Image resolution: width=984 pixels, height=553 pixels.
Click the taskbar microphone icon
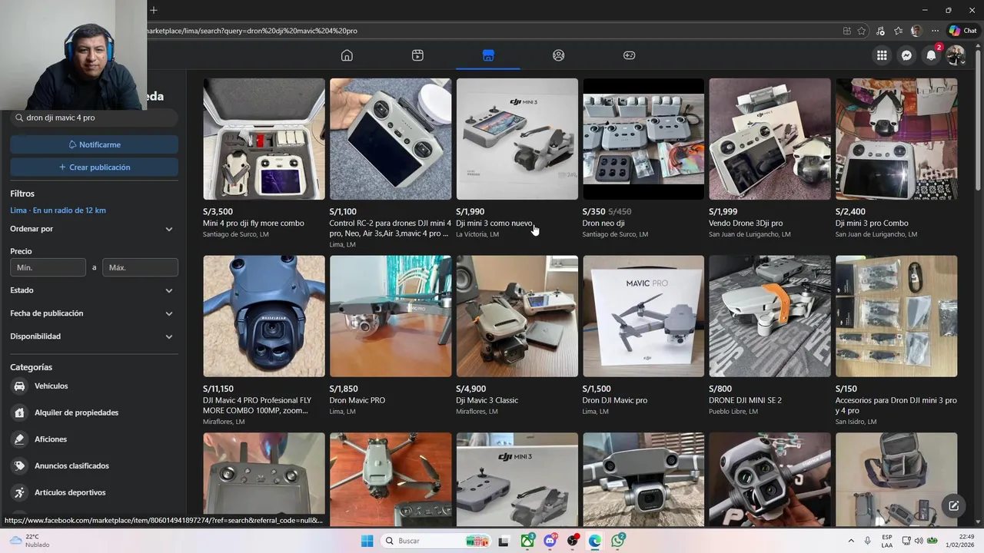(868, 541)
